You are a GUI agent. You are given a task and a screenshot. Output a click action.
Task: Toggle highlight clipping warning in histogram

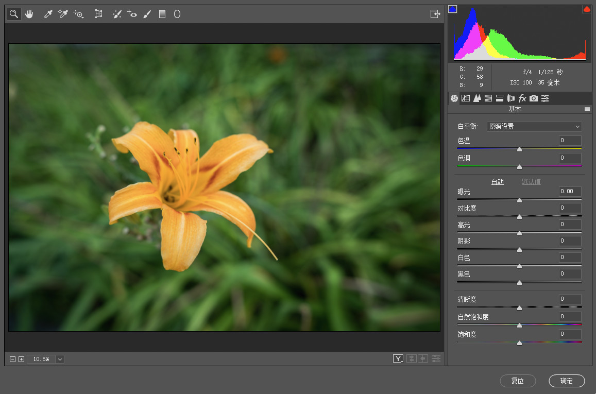point(587,9)
